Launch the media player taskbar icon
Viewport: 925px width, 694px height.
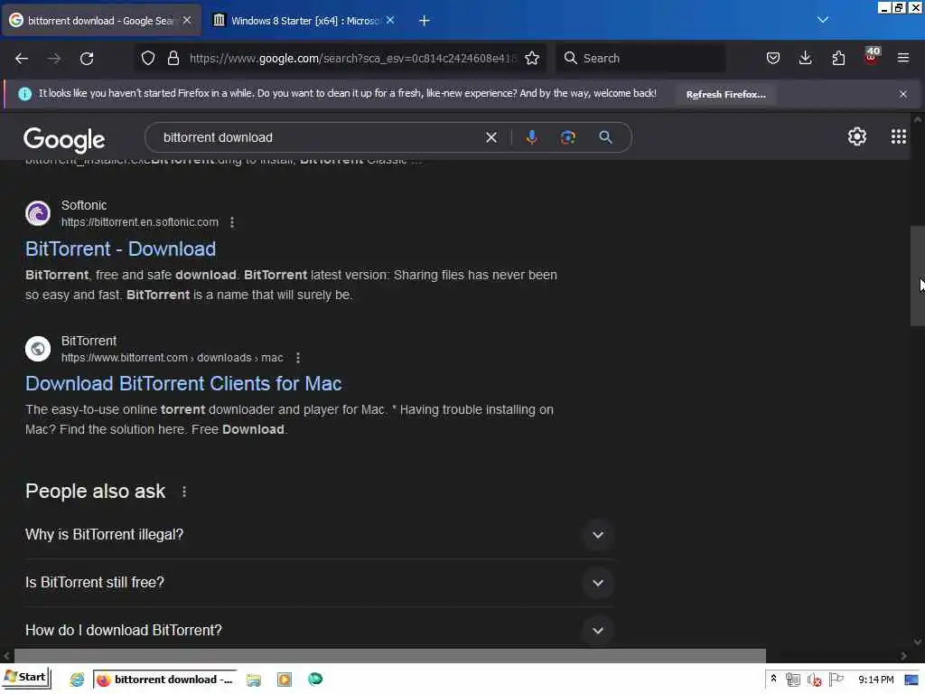click(285, 680)
